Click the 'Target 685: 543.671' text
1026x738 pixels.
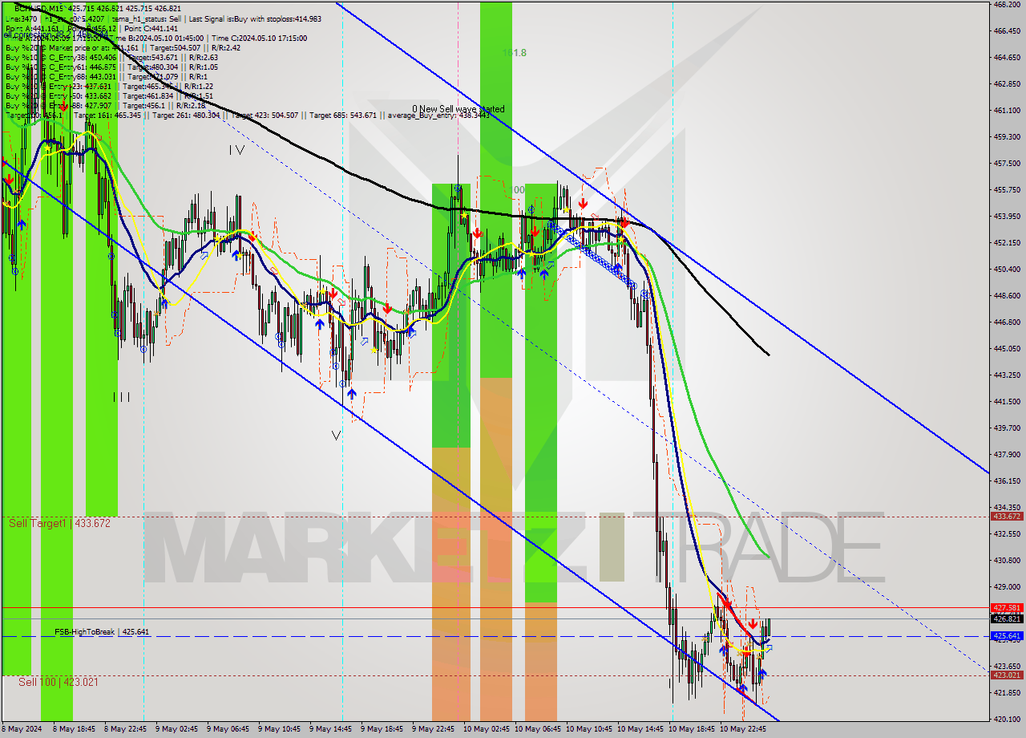[x=341, y=116]
